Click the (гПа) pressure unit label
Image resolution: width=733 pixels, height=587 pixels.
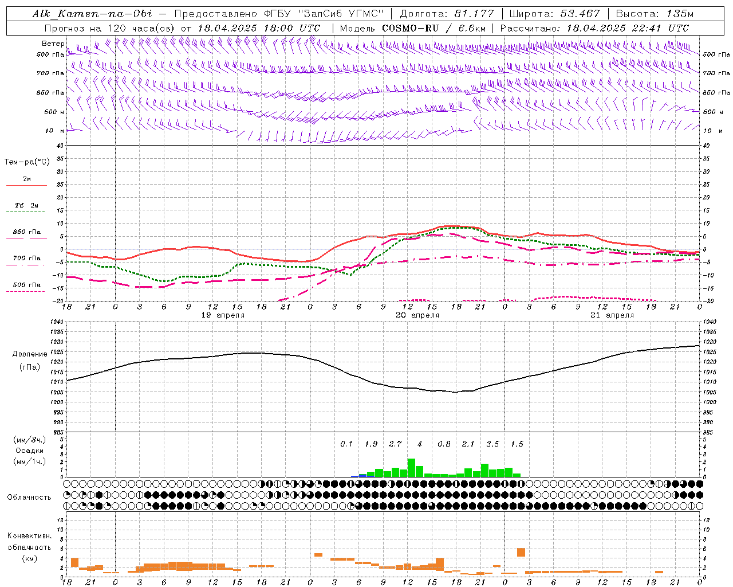point(30,367)
